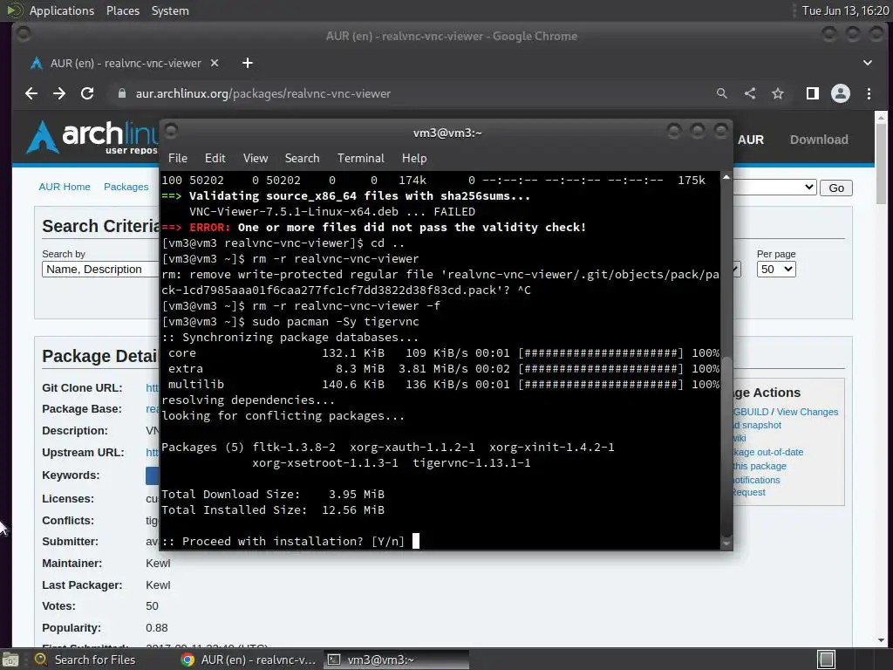
Task: Click the Go button
Action: (x=836, y=188)
